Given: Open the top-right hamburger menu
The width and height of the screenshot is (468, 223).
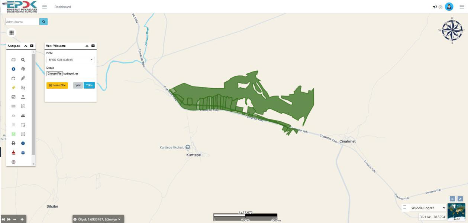Looking at the screenshot, I should pyautogui.click(x=462, y=7).
